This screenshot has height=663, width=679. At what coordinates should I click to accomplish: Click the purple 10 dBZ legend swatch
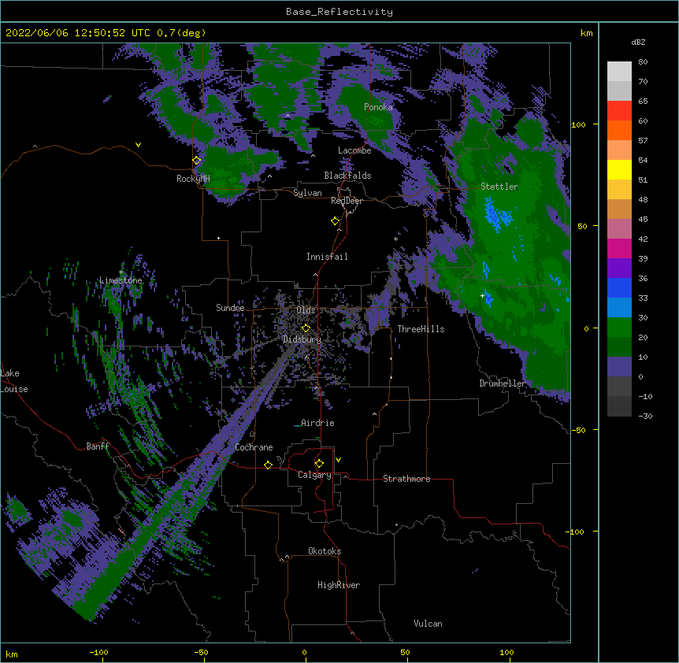coord(619,367)
